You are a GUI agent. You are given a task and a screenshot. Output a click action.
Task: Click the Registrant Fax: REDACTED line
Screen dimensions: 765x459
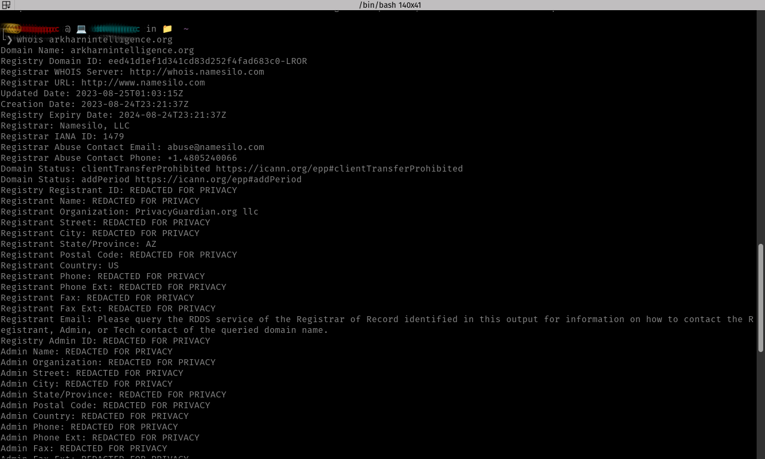(x=97, y=298)
